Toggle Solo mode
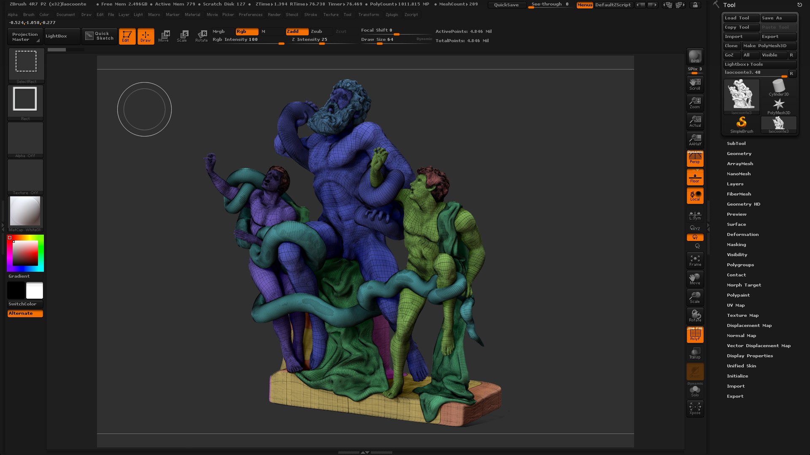The height and width of the screenshot is (455, 810). (695, 390)
